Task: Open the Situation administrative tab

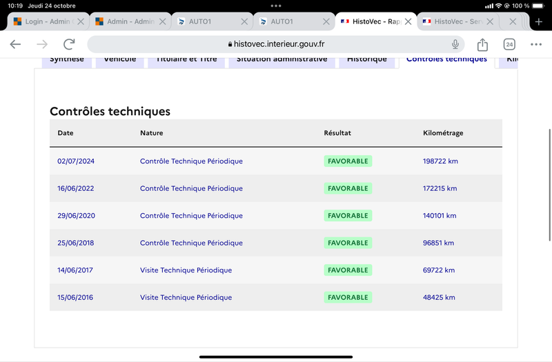Action: pos(282,62)
